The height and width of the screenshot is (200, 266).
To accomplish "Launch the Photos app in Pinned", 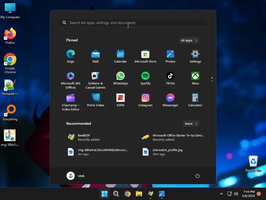I will [170, 56].
